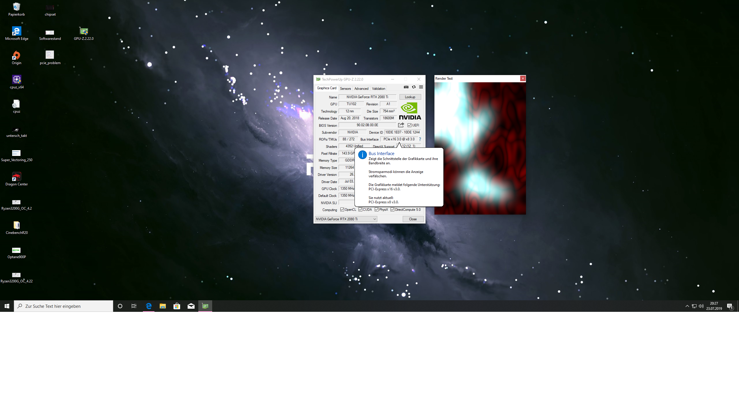This screenshot has width=739, height=395.
Task: Toggle the UEFI checkbox
Action: click(x=409, y=125)
